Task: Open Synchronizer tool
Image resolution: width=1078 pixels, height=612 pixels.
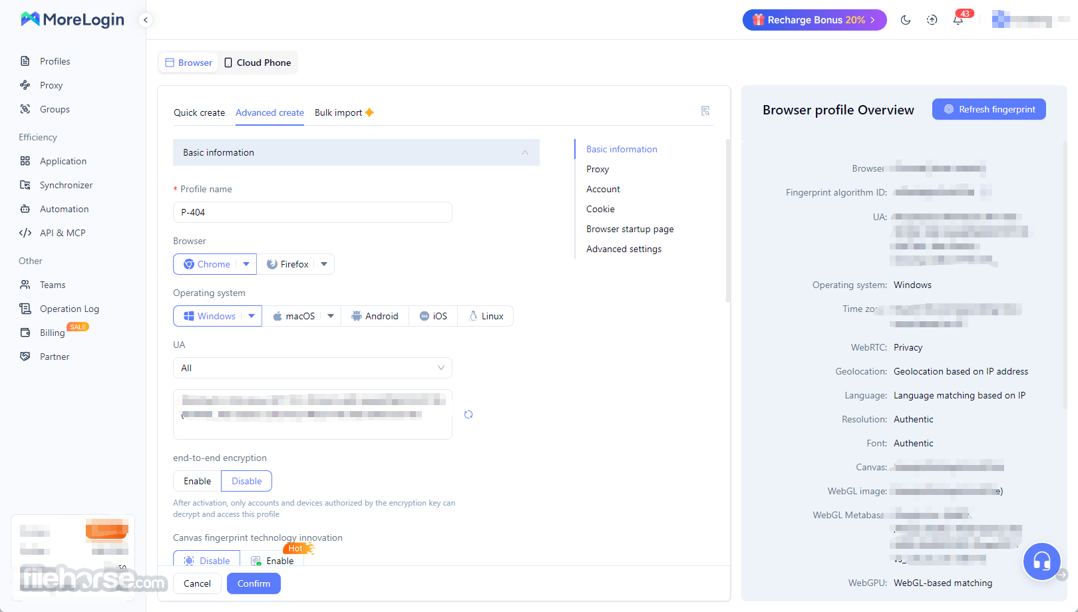Action: [66, 185]
